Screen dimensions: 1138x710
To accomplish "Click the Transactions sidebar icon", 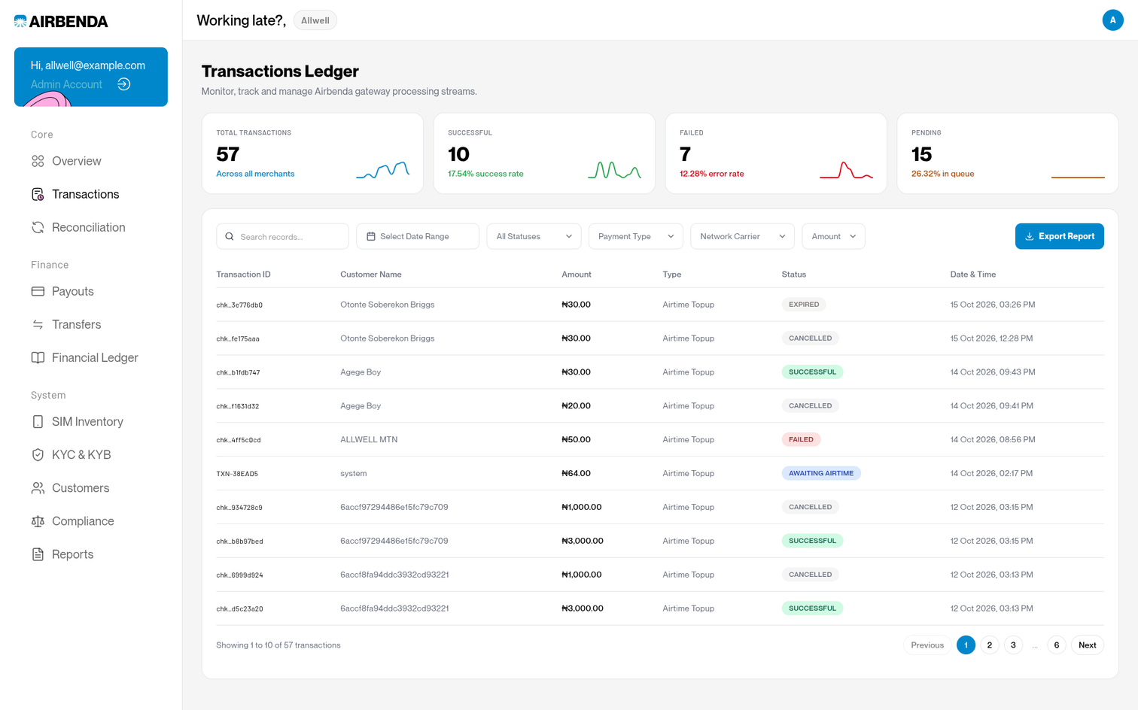I will [38, 194].
